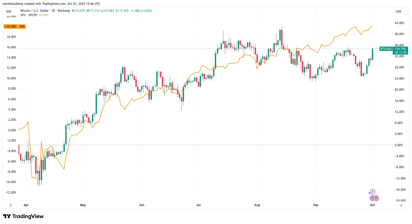Click the +19.99% orange percentage tag
This screenshot has width=412, height=224.
click(x=11, y=27)
